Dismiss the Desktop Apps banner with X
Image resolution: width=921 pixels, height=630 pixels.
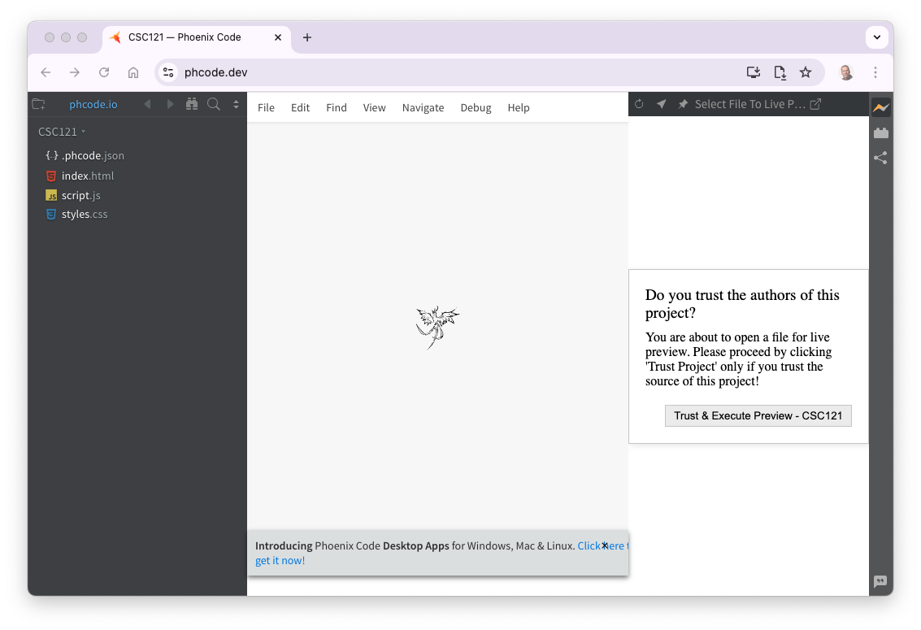click(604, 545)
